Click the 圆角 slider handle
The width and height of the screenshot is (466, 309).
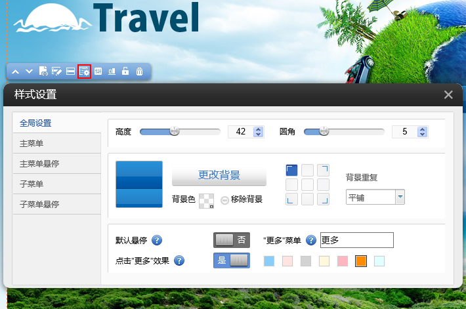(x=324, y=131)
